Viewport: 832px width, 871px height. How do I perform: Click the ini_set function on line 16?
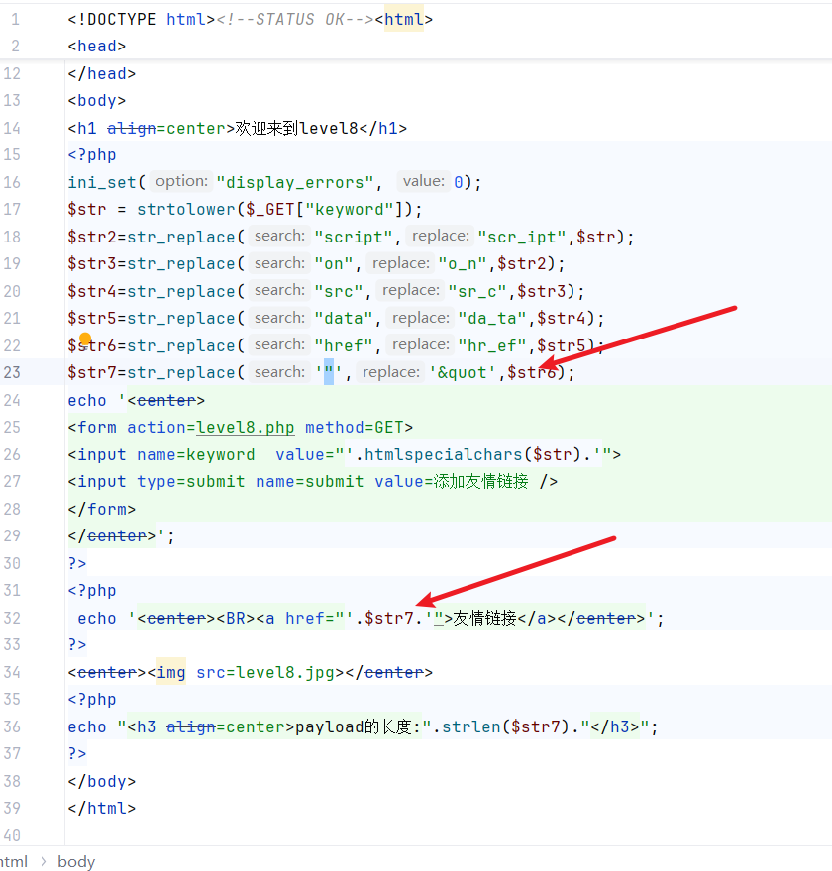click(x=102, y=182)
